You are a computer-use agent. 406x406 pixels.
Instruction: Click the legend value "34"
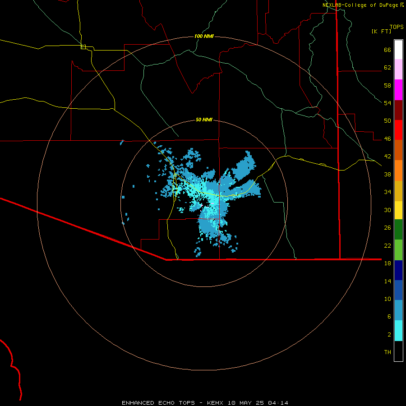coord(388,192)
